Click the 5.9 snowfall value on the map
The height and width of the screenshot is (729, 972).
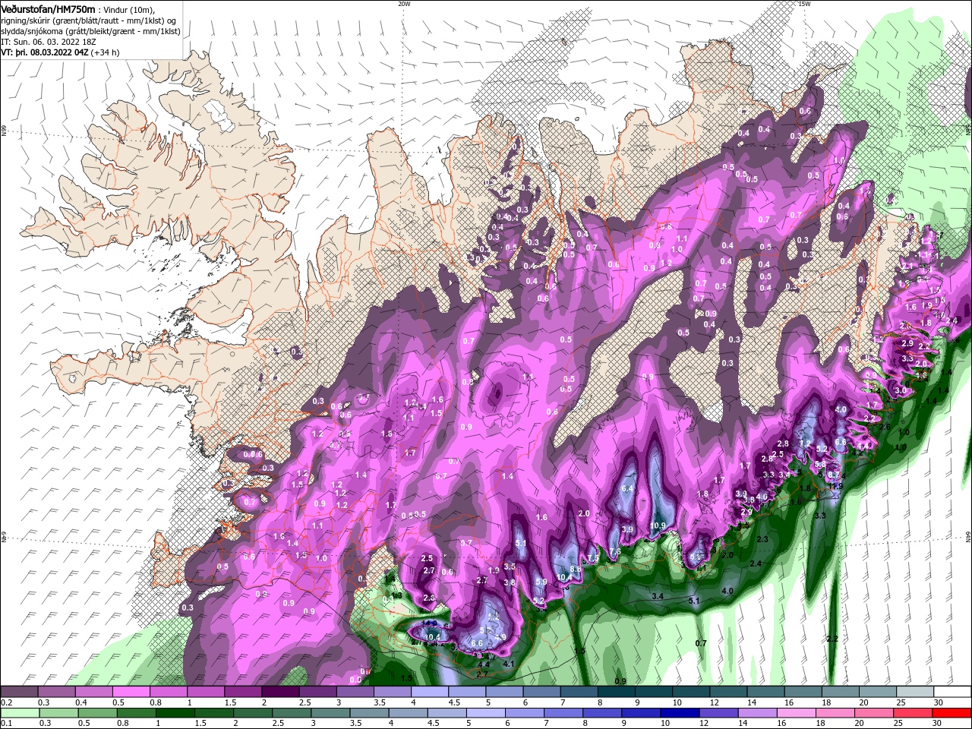coord(541,582)
